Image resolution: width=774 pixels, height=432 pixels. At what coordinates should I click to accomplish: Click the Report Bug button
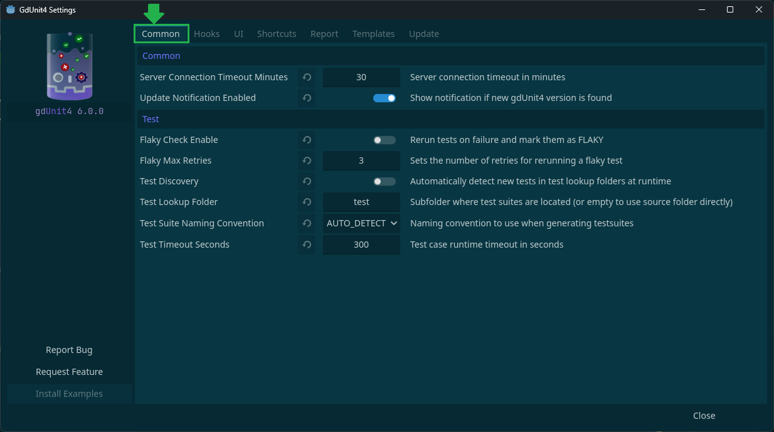69,350
